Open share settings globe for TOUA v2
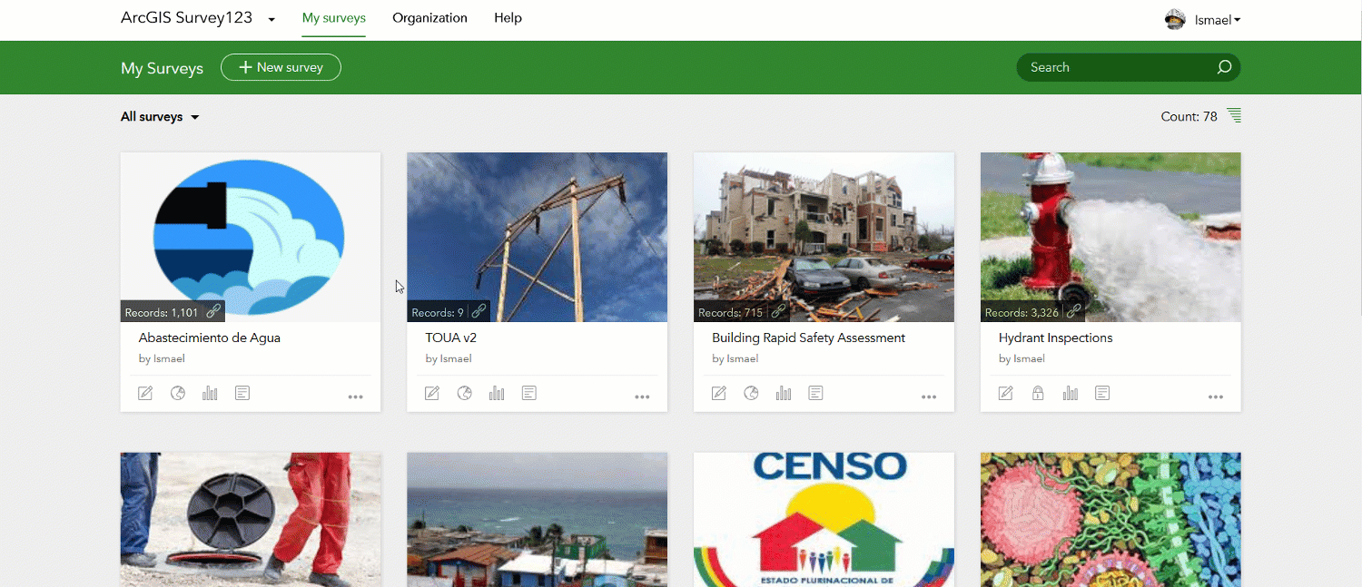 click(x=465, y=393)
